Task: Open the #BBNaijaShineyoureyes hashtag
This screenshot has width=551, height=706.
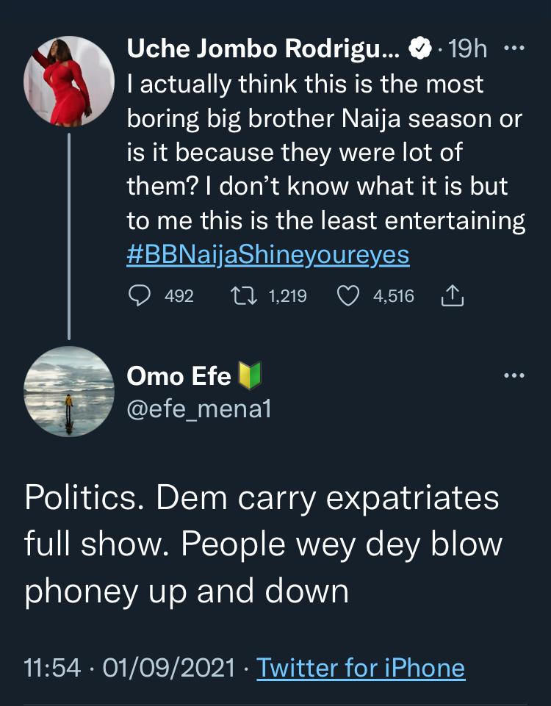Action: (268, 256)
